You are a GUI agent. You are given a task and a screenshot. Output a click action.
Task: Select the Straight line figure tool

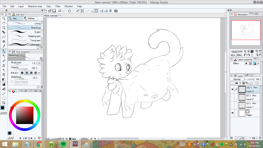[x=4, y=94]
